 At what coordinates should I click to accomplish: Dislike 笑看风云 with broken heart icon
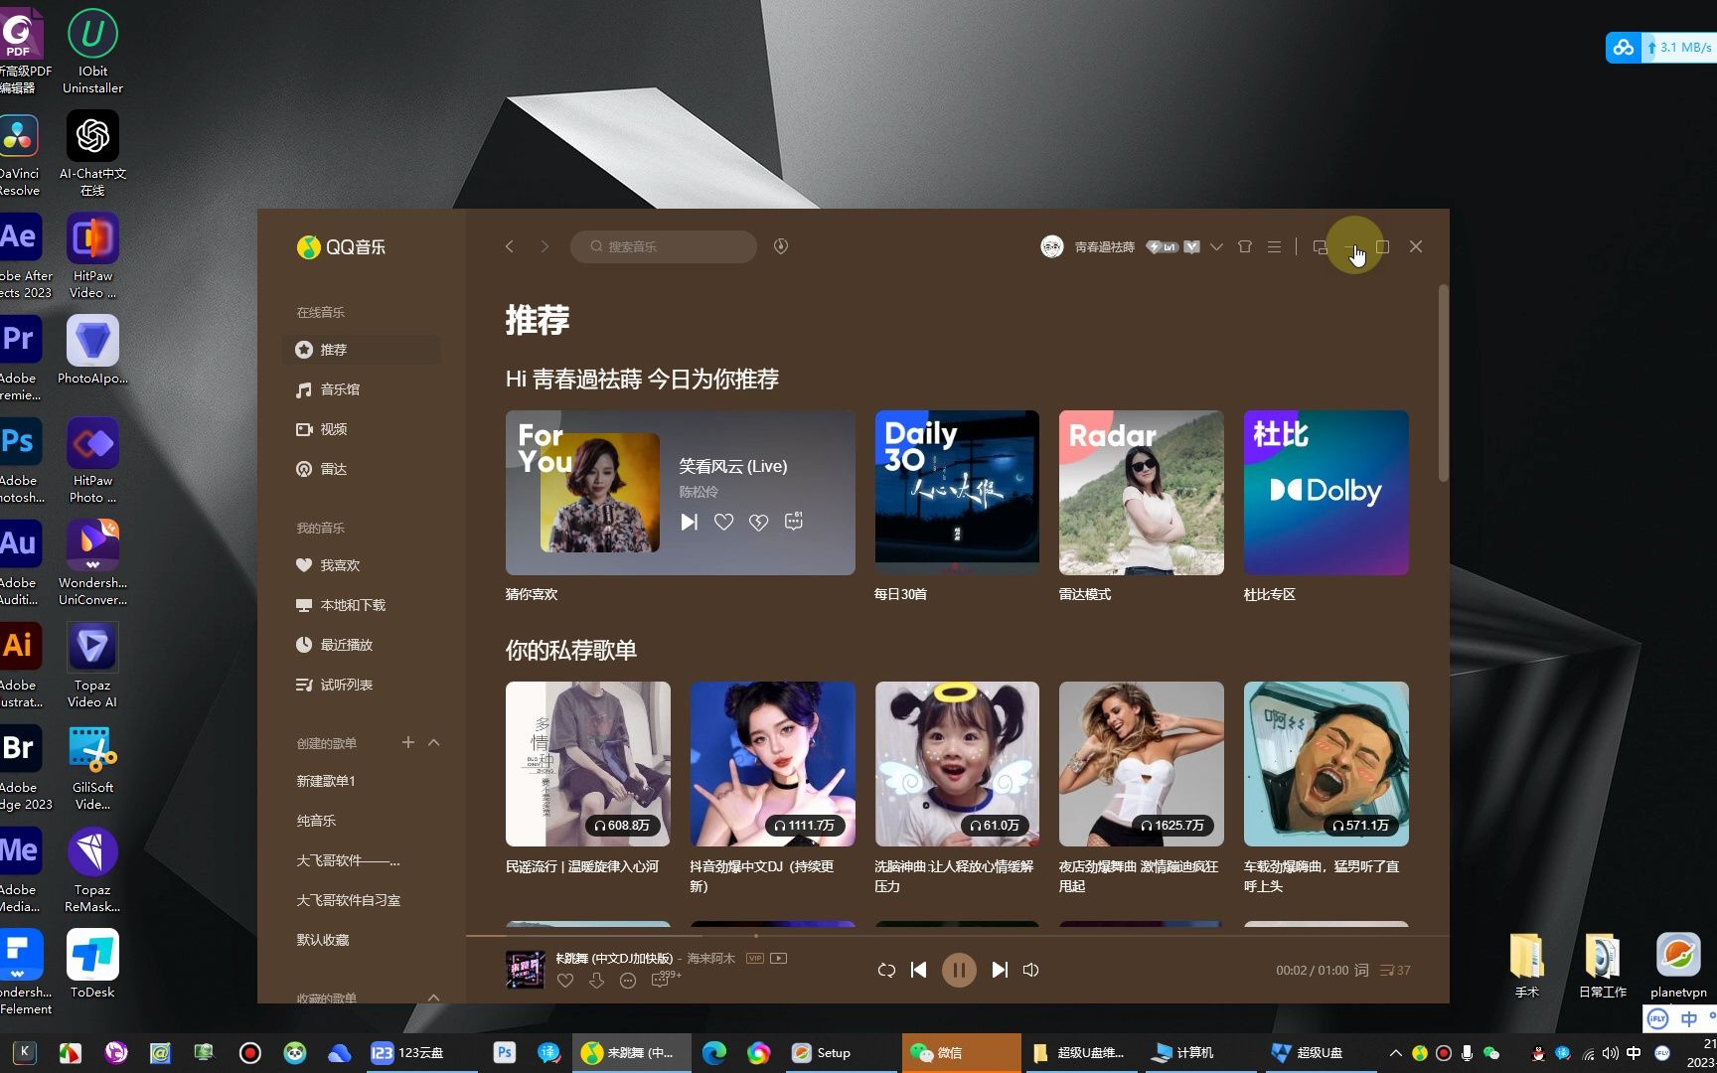point(759,522)
